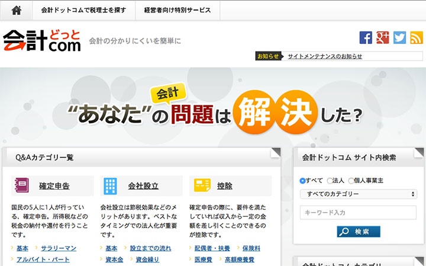426x266 pixels.
Task: Click the 会計ドットコム サイト内検索 heading
Action: pyautogui.click(x=349, y=158)
